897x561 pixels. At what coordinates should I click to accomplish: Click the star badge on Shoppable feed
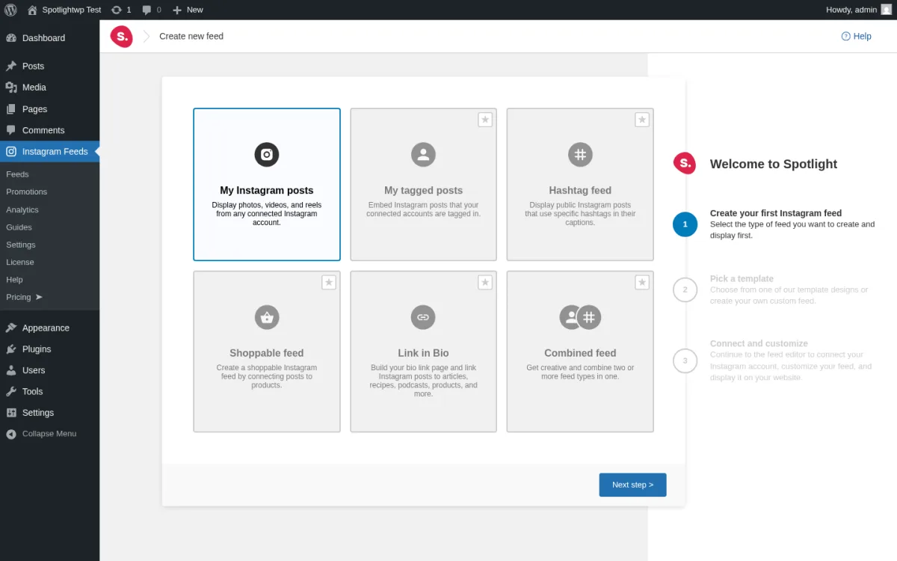(329, 282)
